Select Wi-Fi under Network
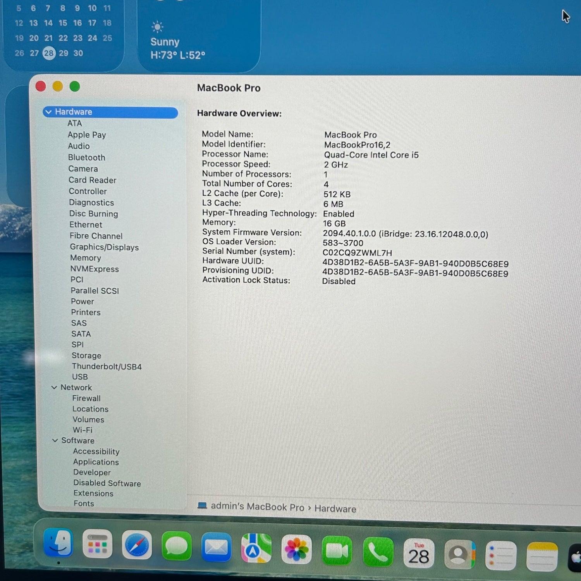The image size is (581, 581). pyautogui.click(x=83, y=430)
